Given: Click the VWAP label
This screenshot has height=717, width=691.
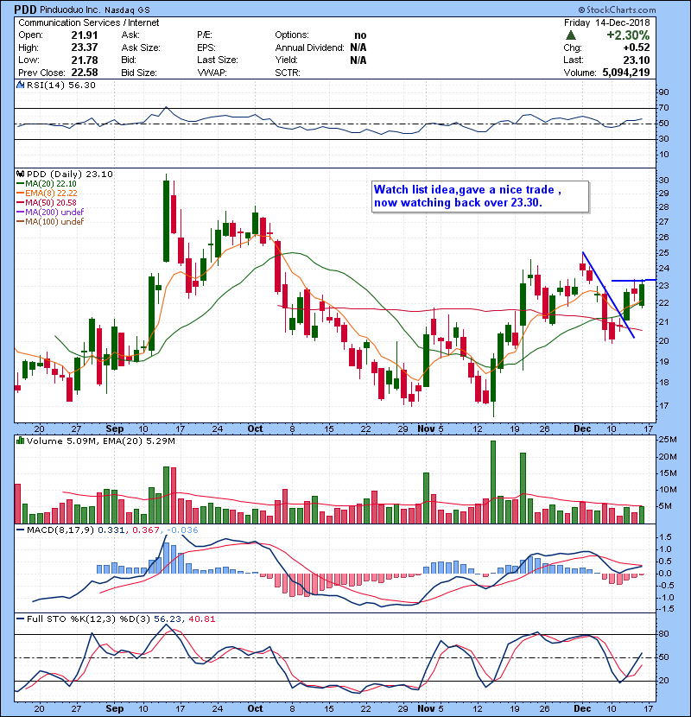Looking at the screenshot, I should pos(212,73).
